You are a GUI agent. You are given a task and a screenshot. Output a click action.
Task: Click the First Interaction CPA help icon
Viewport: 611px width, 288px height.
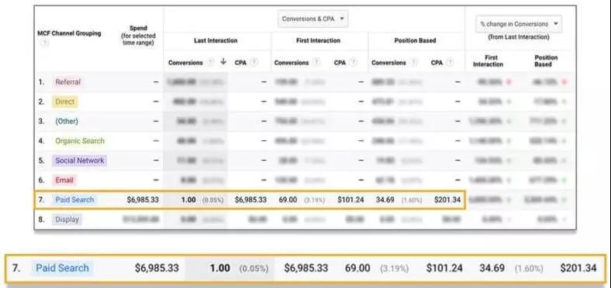tap(353, 62)
